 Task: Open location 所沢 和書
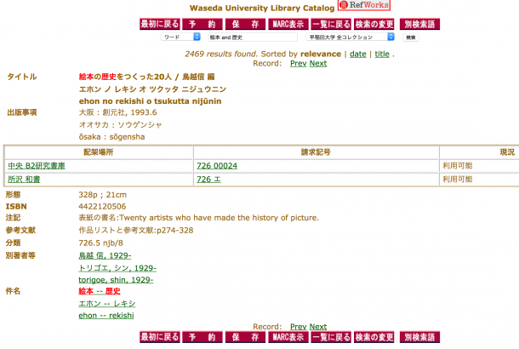click(24, 180)
